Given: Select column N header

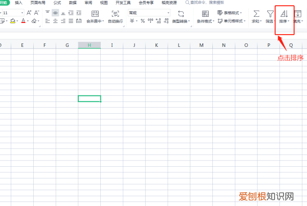Looking at the screenshot, I should pyautogui.click(x=224, y=45).
